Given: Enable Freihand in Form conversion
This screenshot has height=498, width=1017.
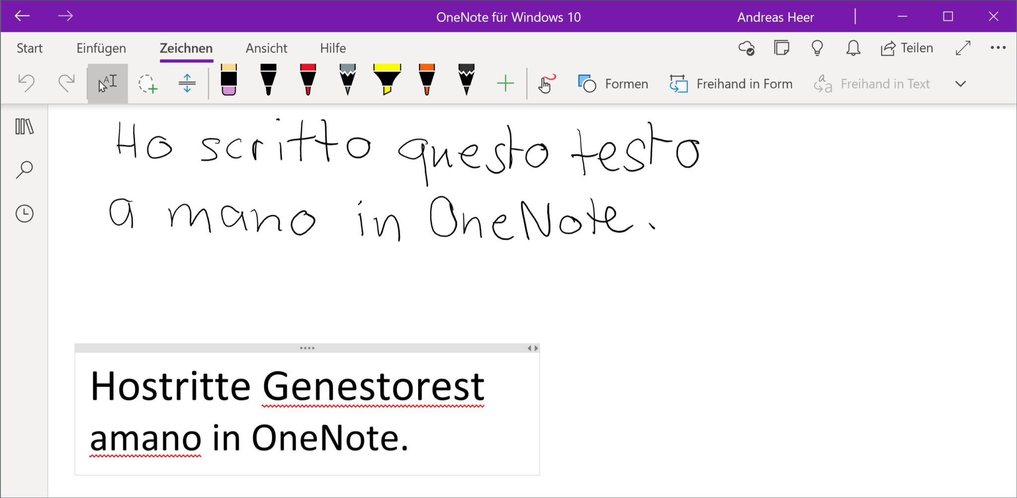Looking at the screenshot, I should coord(731,84).
